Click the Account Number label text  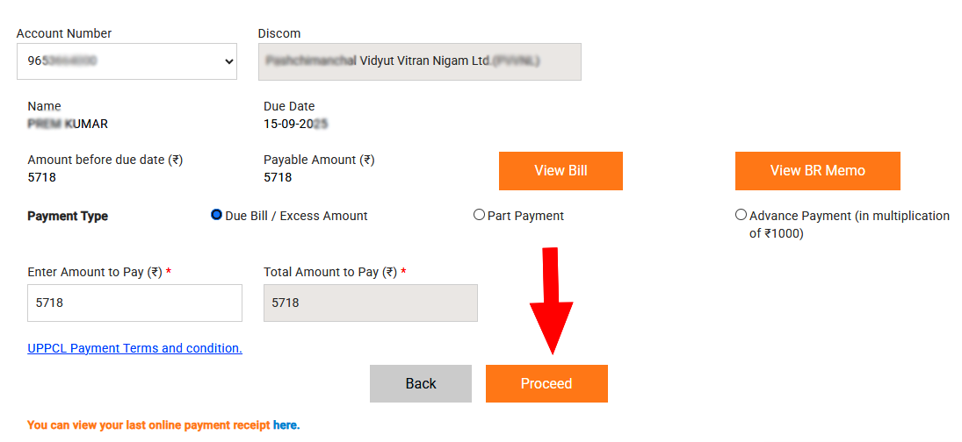tap(64, 33)
